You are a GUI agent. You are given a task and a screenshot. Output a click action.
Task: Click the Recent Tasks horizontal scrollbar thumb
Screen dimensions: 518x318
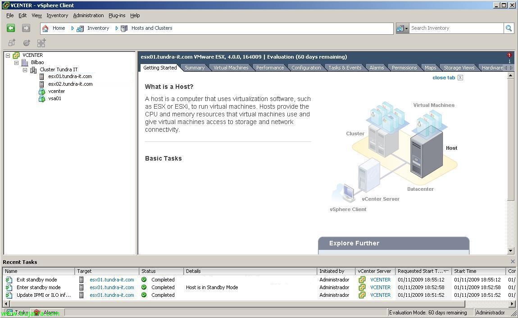pos(237,304)
